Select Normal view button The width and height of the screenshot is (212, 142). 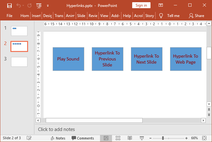pos(106,138)
